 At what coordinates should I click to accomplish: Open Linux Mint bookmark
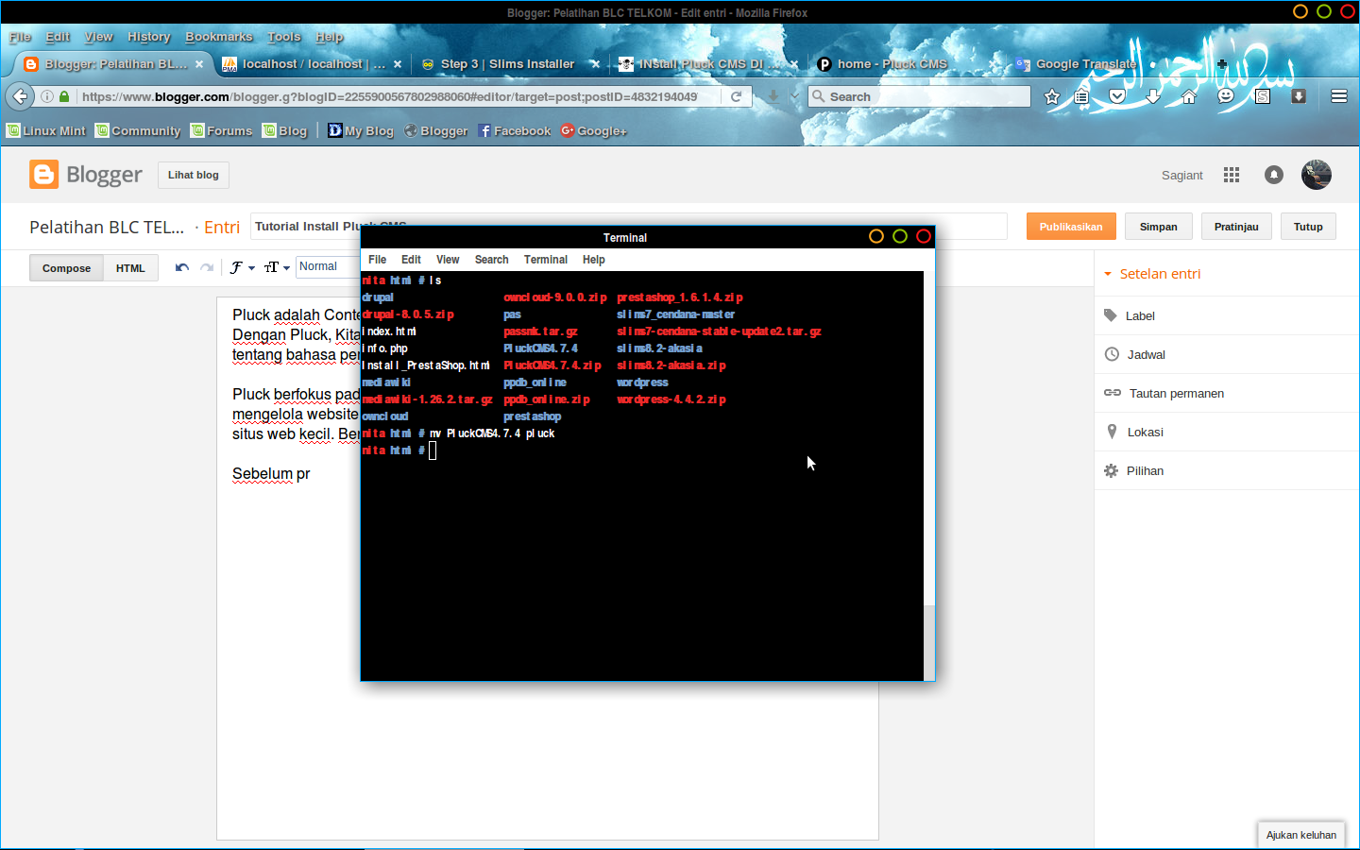click(46, 130)
